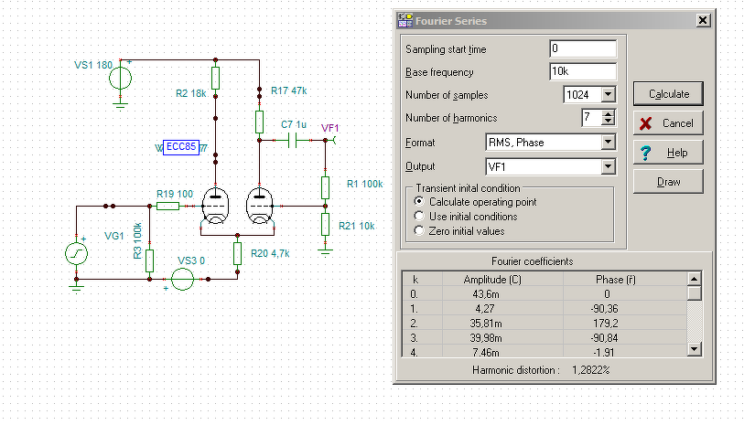Select the amplitude cell 39,98m
This screenshot has width=744, height=425.
(x=485, y=338)
